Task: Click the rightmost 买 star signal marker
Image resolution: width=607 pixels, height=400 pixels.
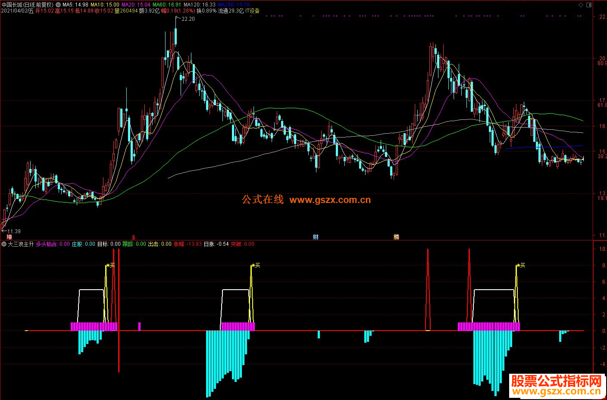Action: pyautogui.click(x=521, y=265)
